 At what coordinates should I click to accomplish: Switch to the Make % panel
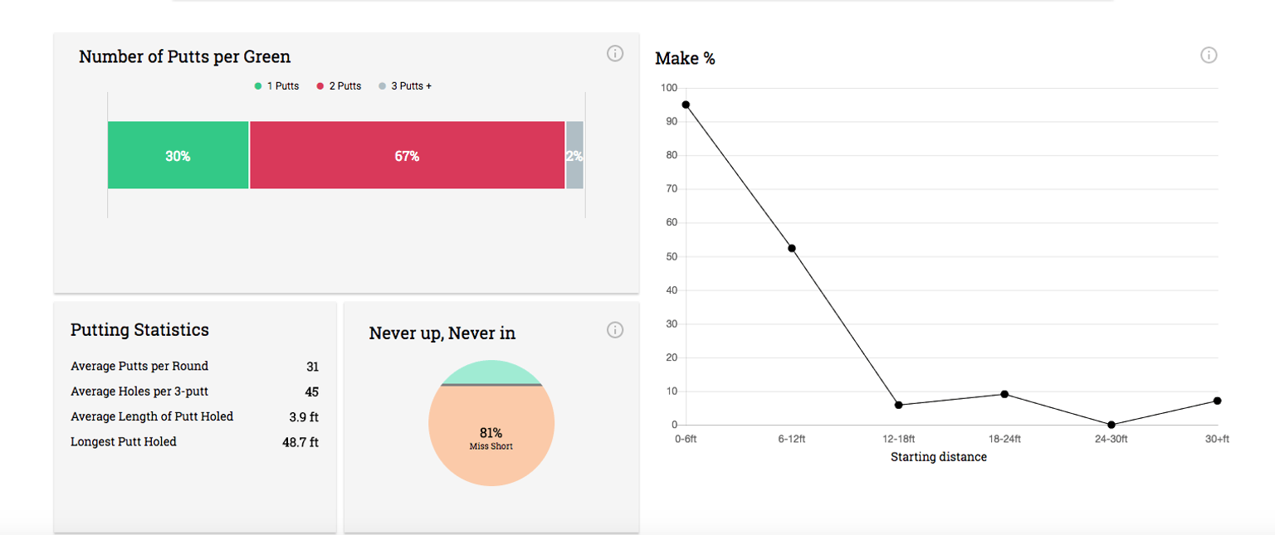coord(686,59)
